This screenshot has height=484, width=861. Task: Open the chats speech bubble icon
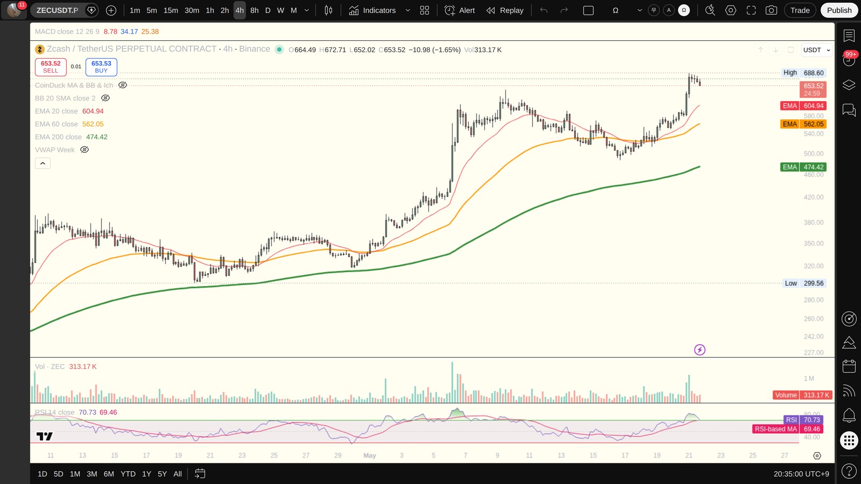coord(849,110)
